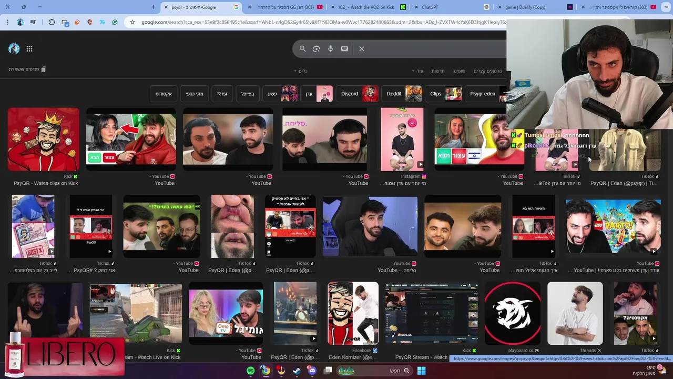673x379 pixels.
Task: Filter images by עדן chip
Action: click(318, 94)
